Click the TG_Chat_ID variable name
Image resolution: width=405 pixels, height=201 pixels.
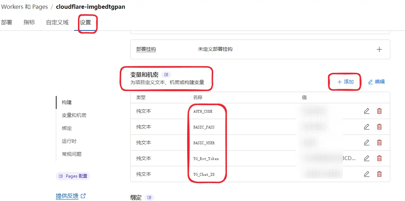204,174
